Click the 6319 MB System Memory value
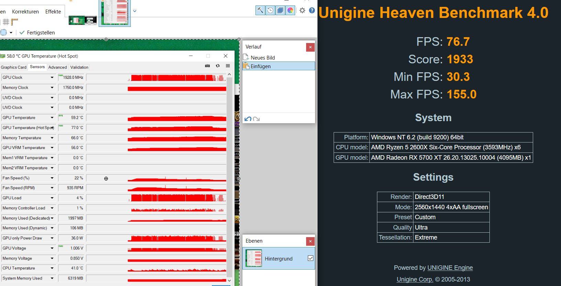Image resolution: width=561 pixels, height=286 pixels. click(71, 278)
